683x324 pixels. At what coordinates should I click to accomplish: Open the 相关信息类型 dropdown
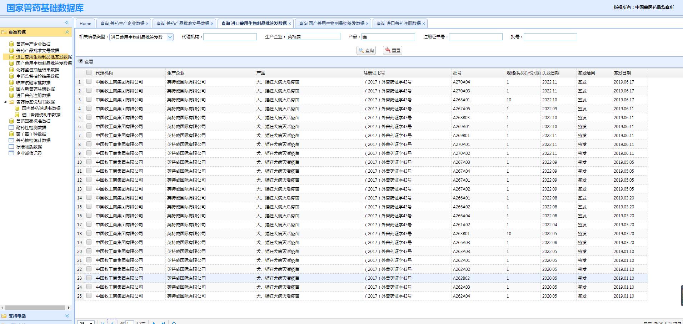(170, 37)
